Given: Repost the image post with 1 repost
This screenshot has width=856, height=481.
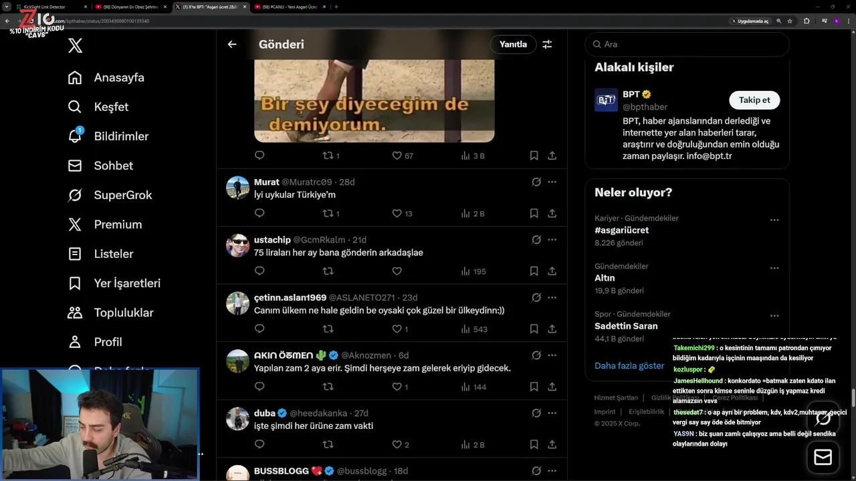Looking at the screenshot, I should pos(331,156).
